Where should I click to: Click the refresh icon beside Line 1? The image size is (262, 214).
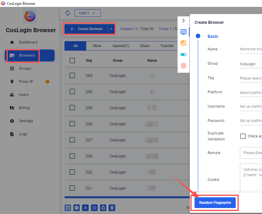tap(68, 13)
